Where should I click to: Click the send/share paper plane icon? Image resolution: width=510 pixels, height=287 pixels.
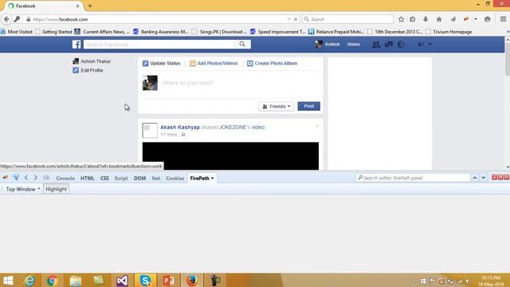tap(453, 19)
